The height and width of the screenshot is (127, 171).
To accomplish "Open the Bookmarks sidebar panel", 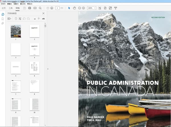I will coord(3,19).
